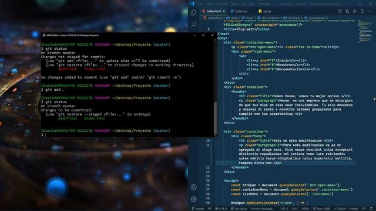Screen dimensions: 376x211
Task: Click the body breadcrumb item
Action: click(x=247, y=18)
